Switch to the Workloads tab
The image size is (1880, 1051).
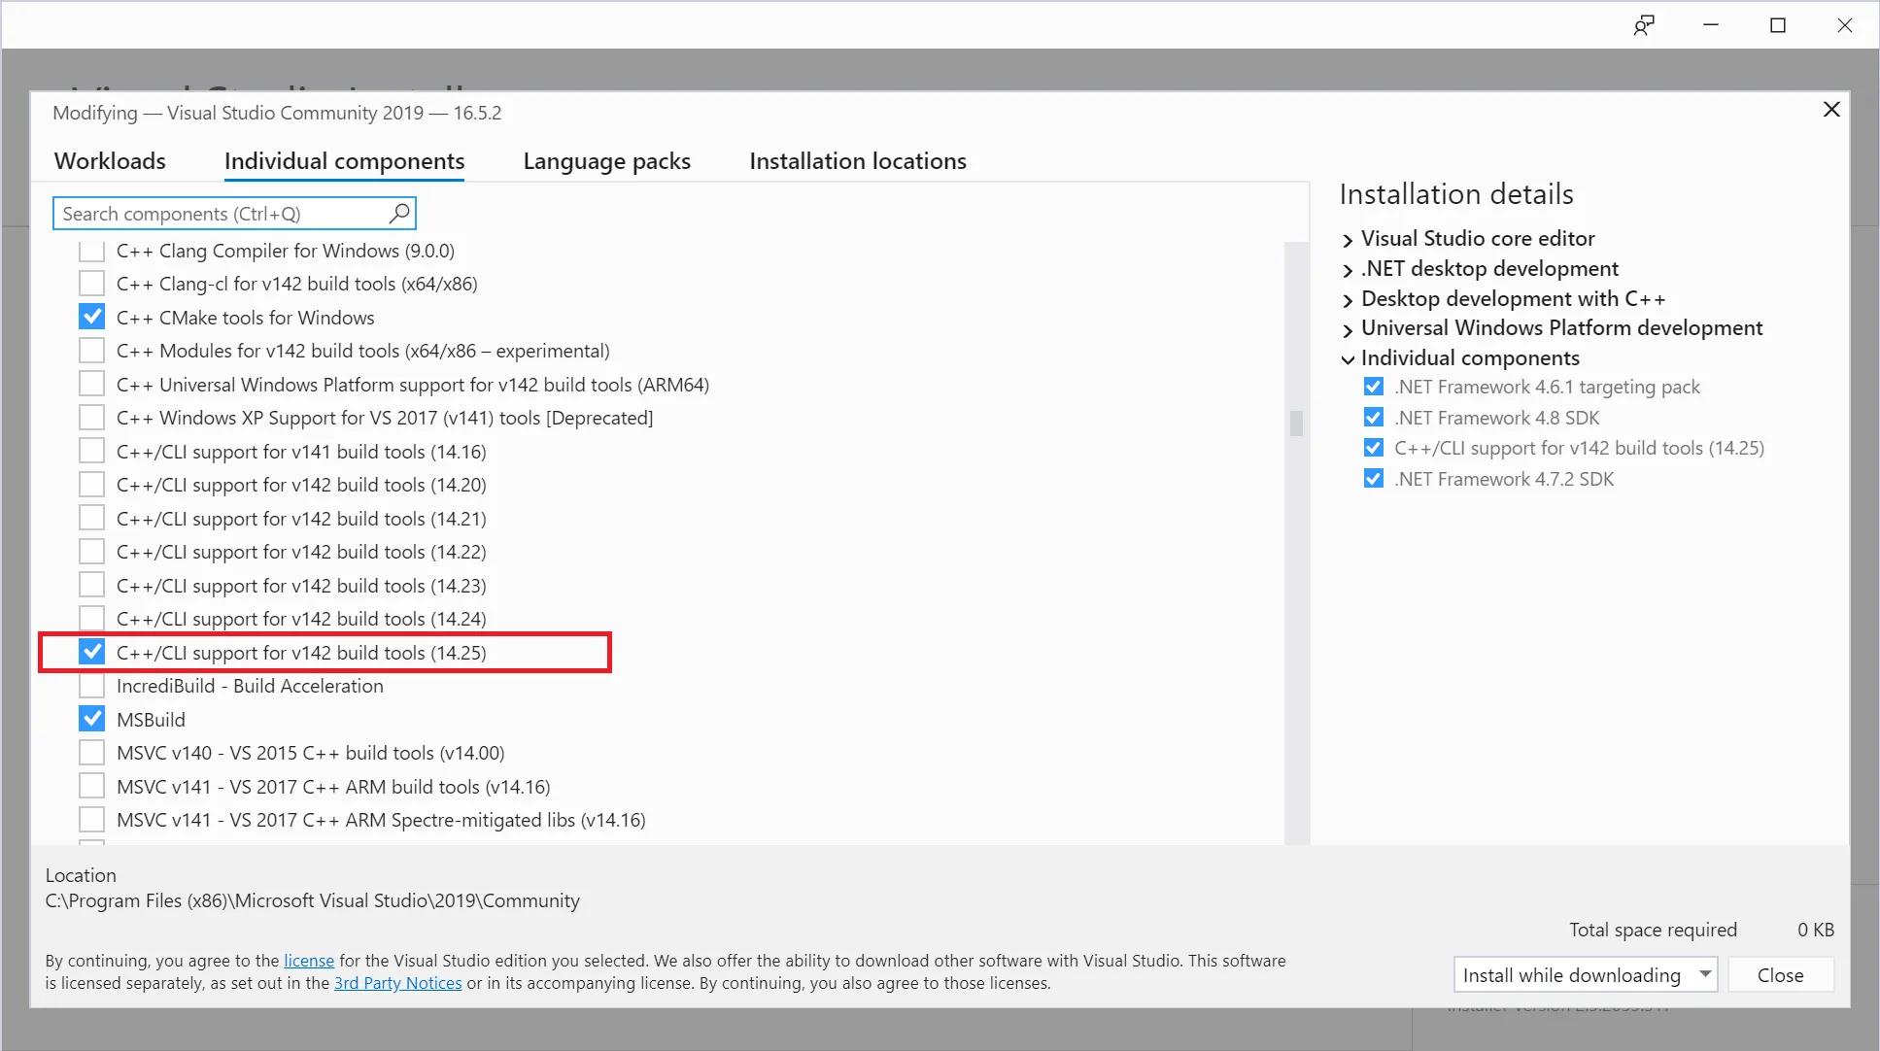tap(110, 161)
